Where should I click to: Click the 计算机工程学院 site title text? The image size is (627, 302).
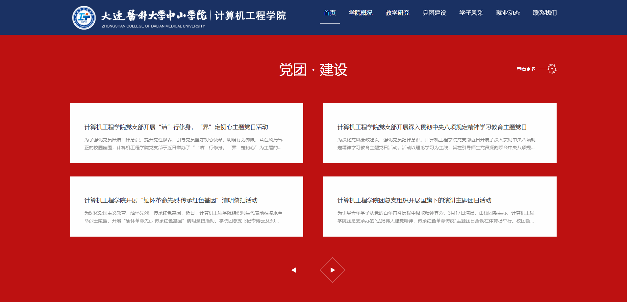coord(250,15)
